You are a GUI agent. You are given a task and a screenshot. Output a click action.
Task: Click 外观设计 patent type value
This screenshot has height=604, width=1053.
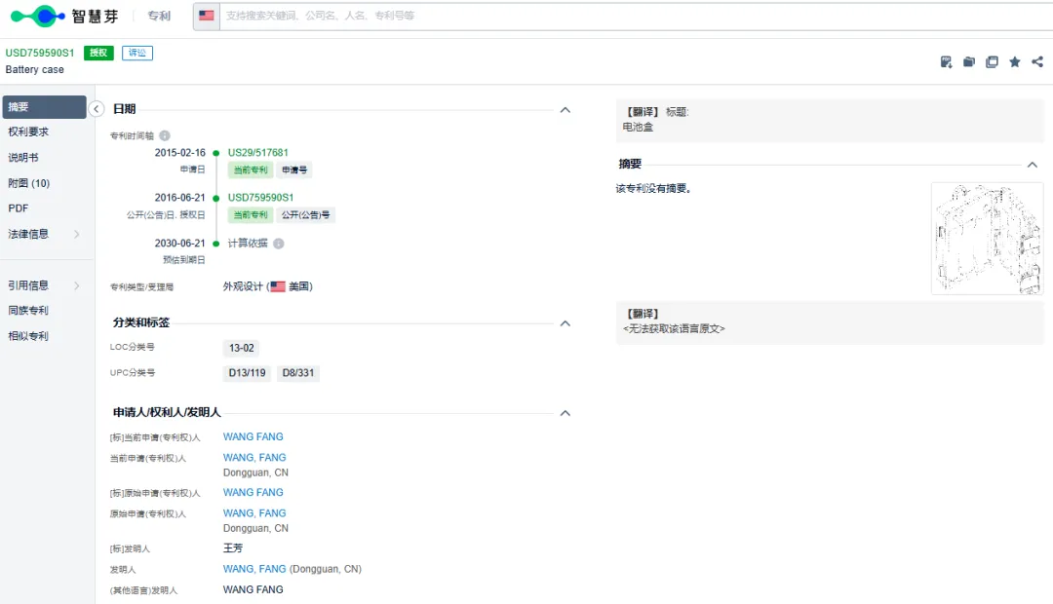(243, 286)
